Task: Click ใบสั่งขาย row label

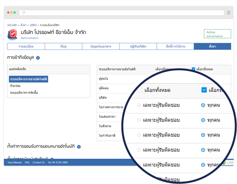Action: pos(105,126)
